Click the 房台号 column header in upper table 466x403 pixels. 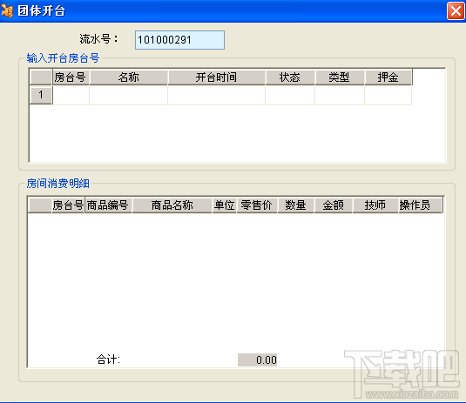point(71,77)
